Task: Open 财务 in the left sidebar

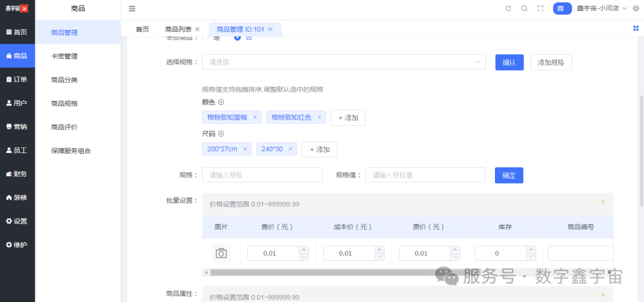Action: point(17,174)
